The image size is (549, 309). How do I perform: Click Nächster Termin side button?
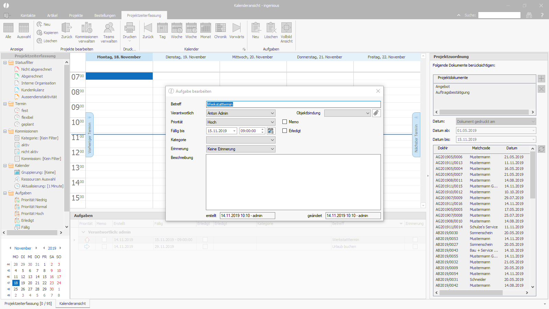[x=416, y=135]
